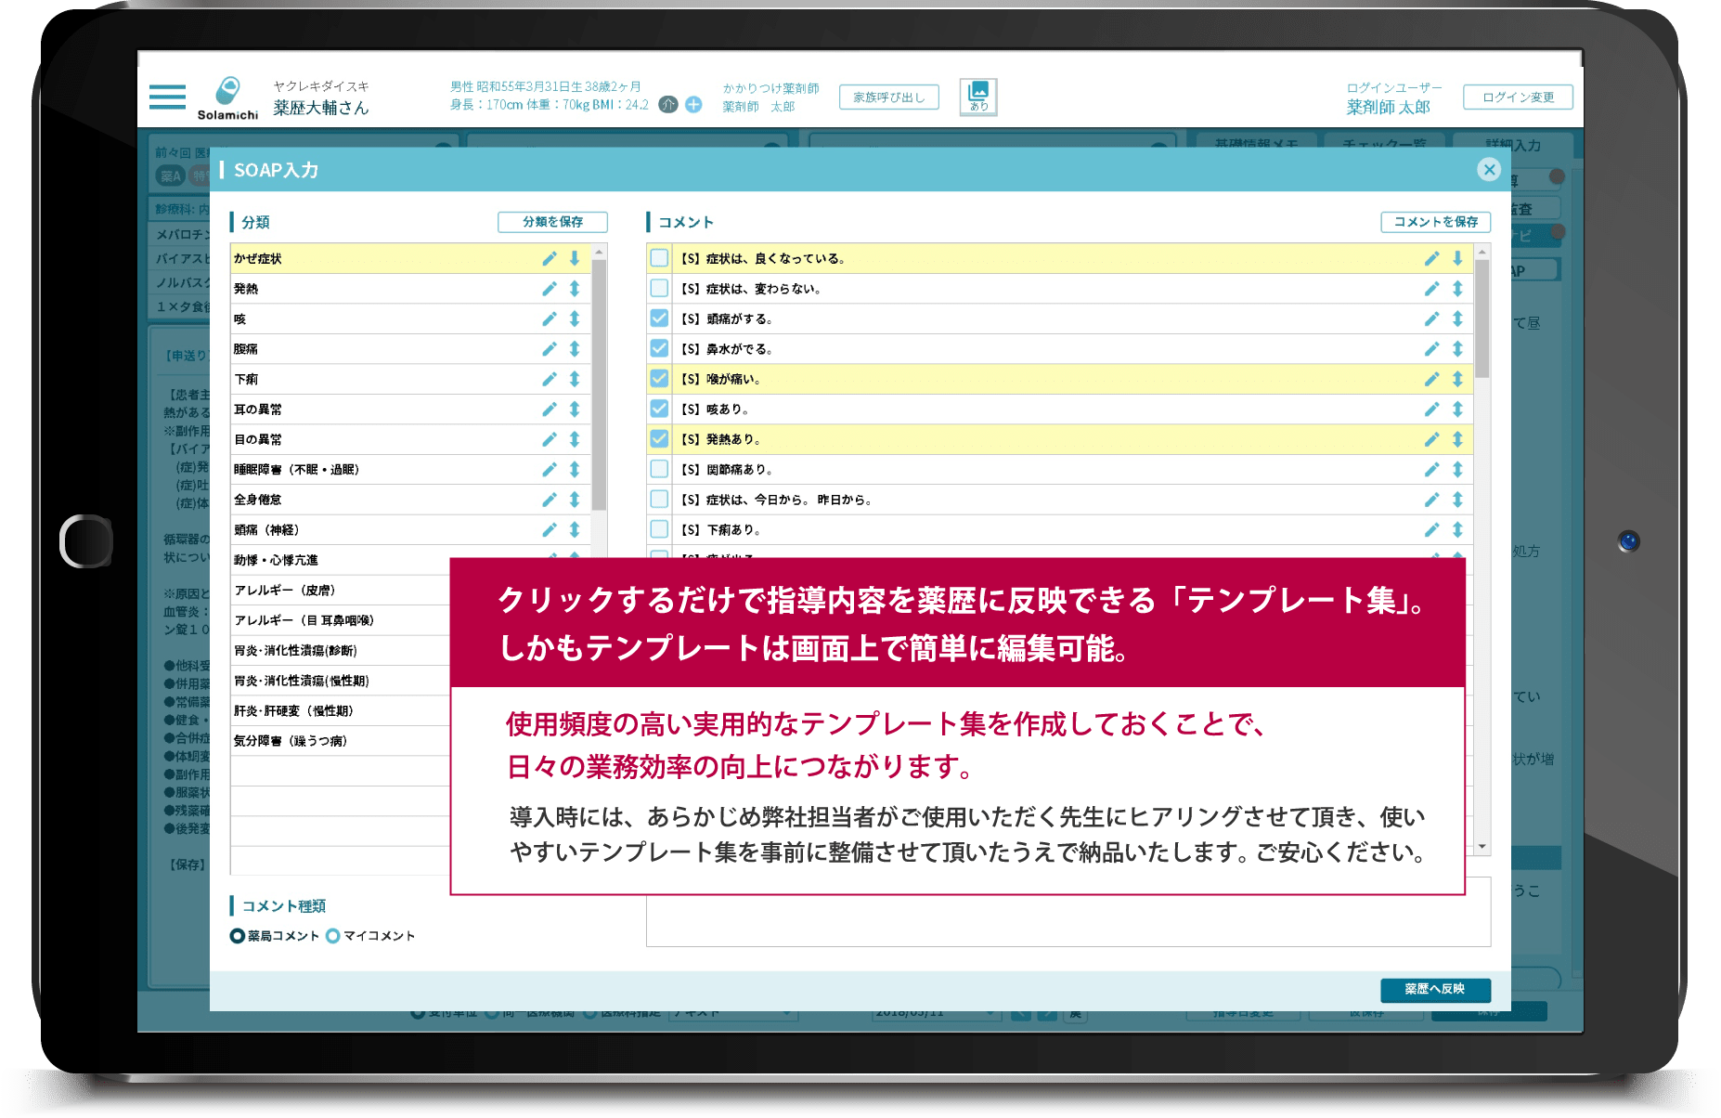Check the 【S】関節痛あり。 checkbox
The image size is (1721, 1118).
coord(659,469)
